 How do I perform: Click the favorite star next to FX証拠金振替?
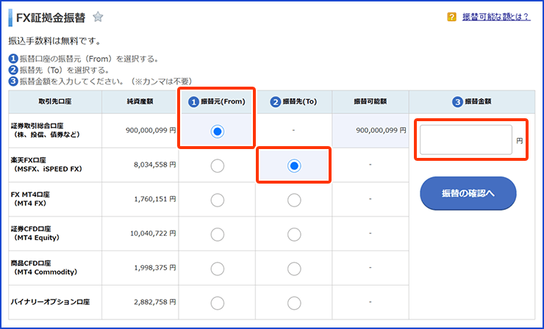[x=99, y=17]
